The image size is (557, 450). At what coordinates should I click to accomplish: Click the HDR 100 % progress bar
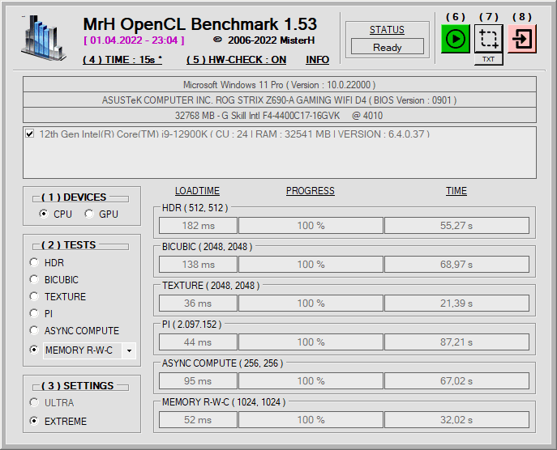point(311,226)
